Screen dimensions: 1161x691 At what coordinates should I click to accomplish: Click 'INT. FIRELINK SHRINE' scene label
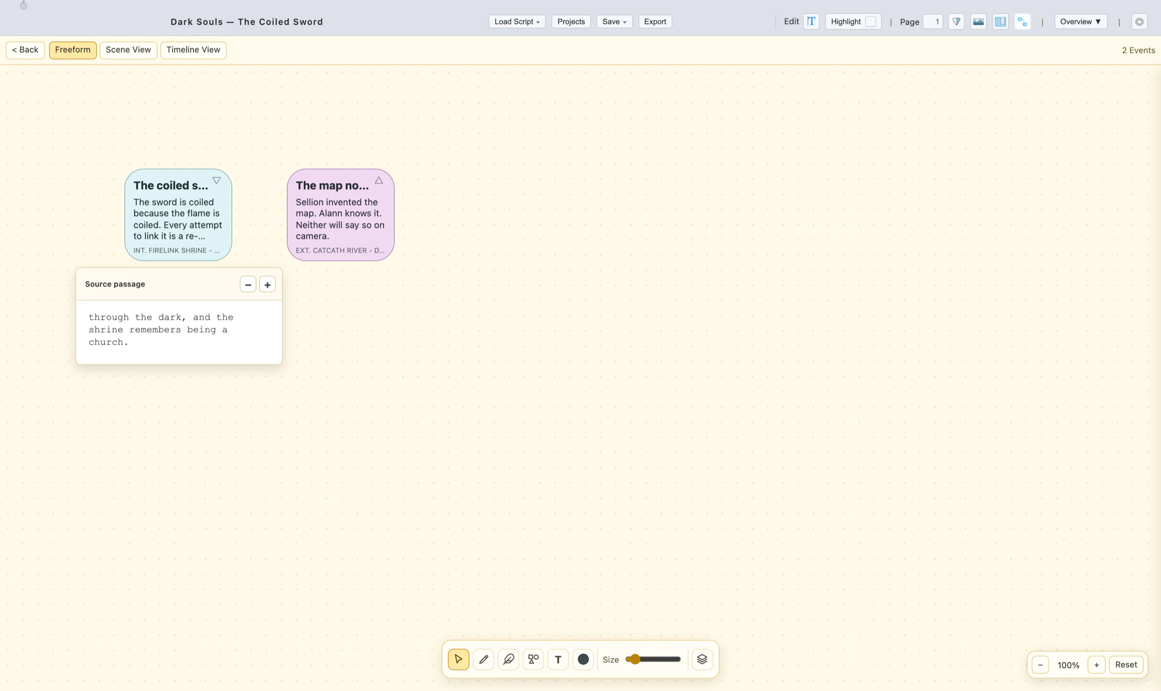[177, 250]
